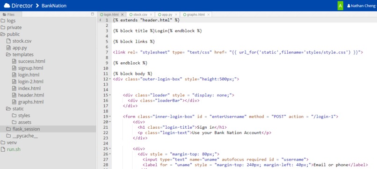Collapse the Files panel with square icon
The width and height of the screenshot is (377, 169).
(x=93, y=14)
